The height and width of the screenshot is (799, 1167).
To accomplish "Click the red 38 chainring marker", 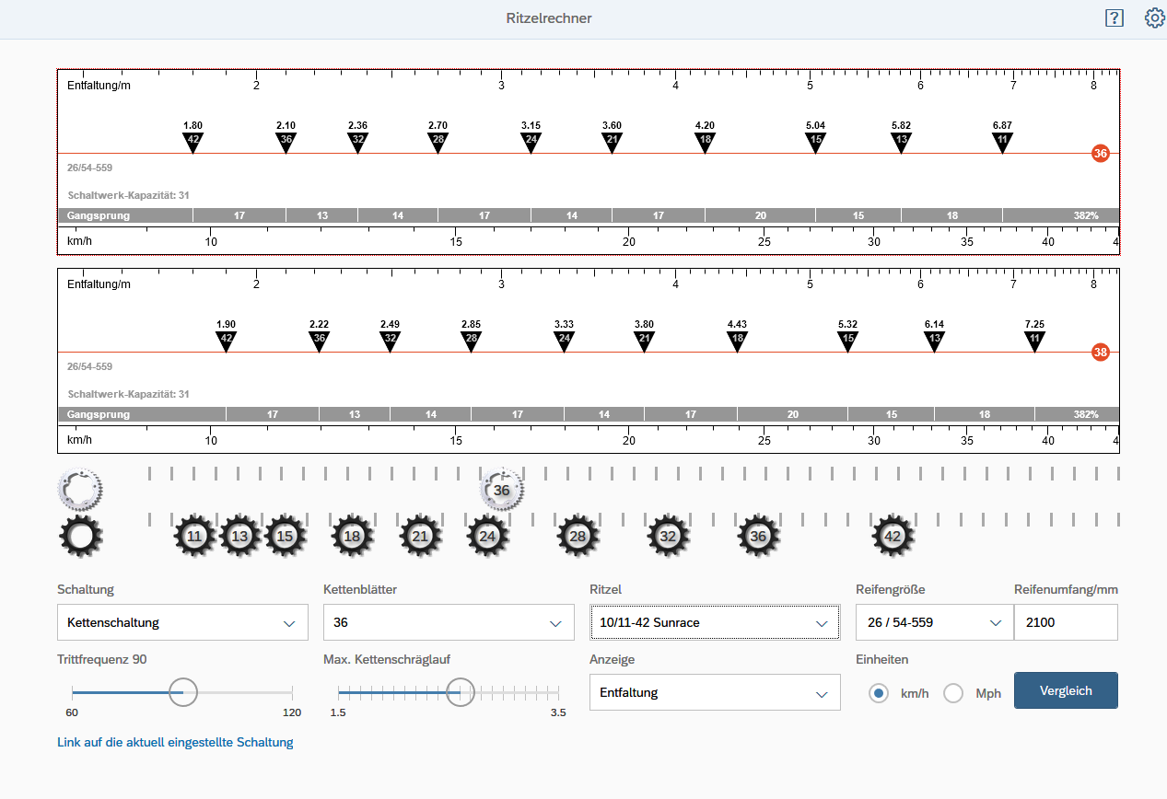I will pos(1100,352).
